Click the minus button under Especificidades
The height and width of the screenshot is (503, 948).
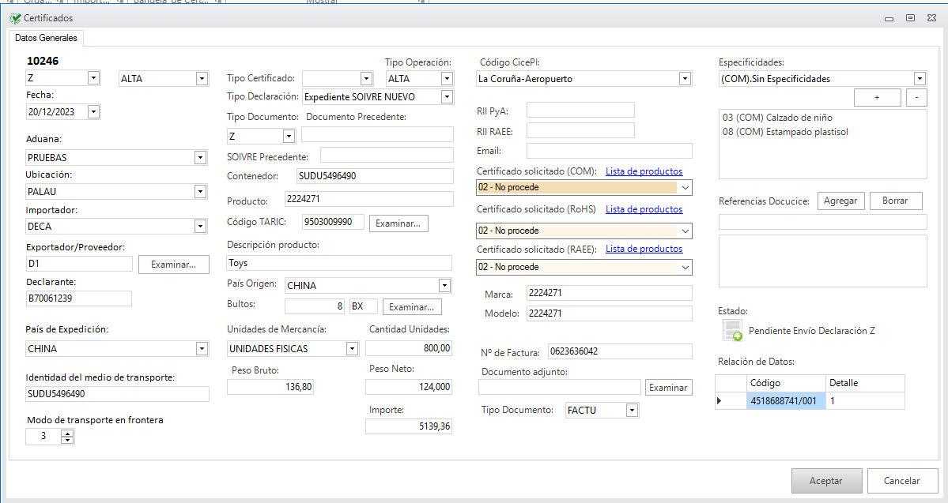tap(916, 97)
